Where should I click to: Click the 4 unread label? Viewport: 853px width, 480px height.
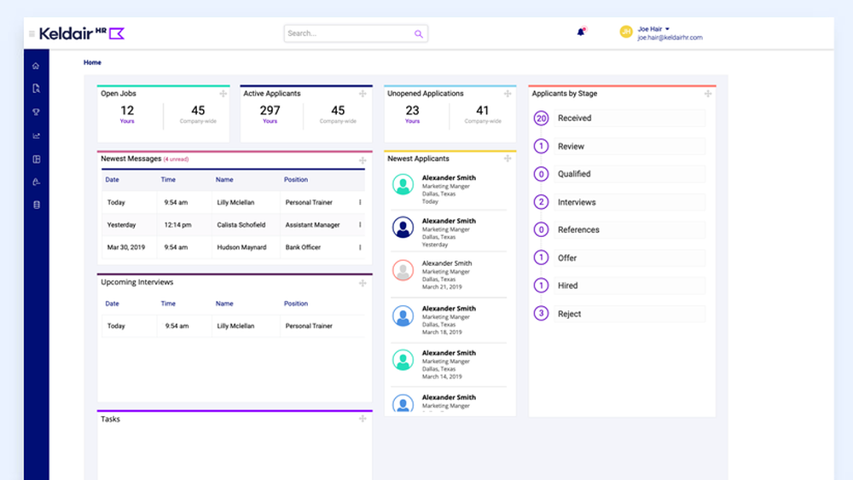pos(176,159)
